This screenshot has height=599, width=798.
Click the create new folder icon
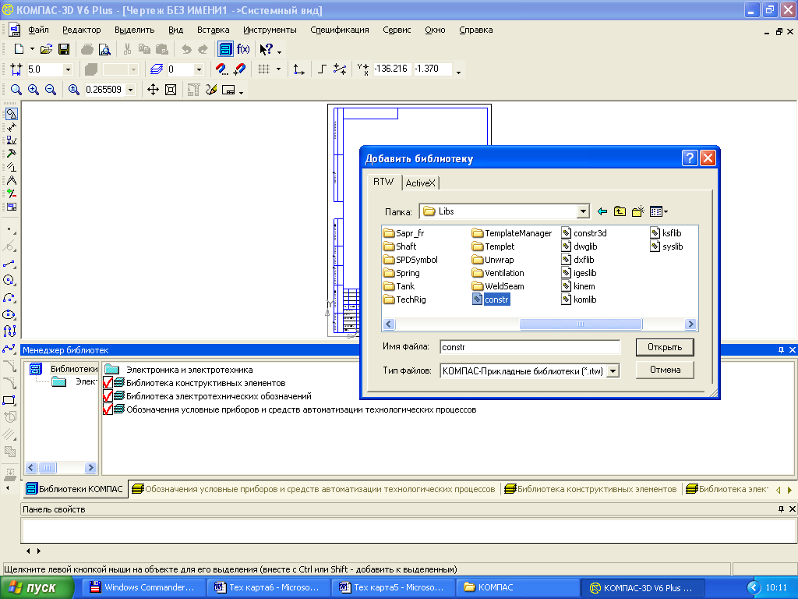[x=637, y=211]
